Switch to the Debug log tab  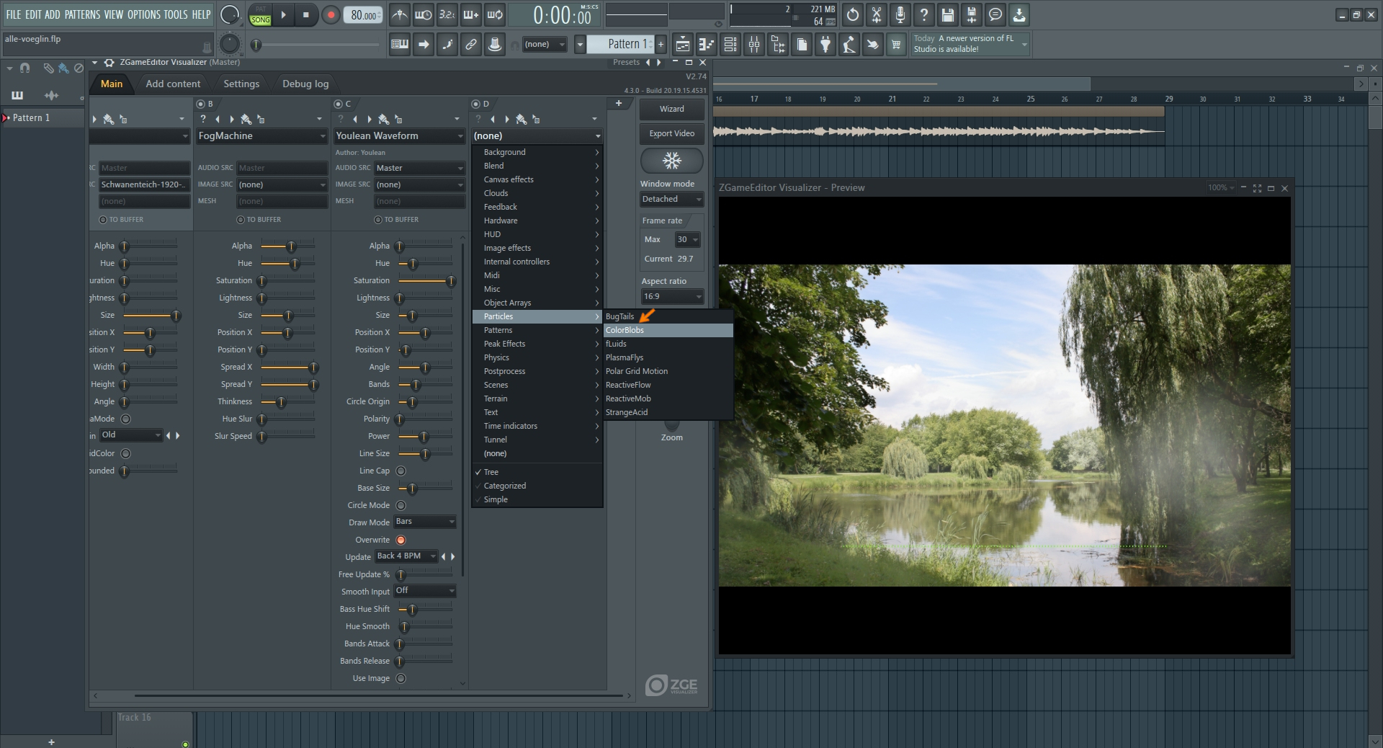click(x=305, y=84)
